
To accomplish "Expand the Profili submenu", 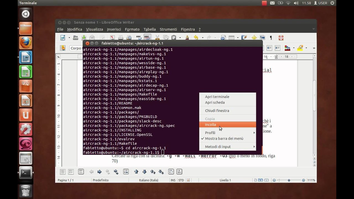I will coord(227,133).
